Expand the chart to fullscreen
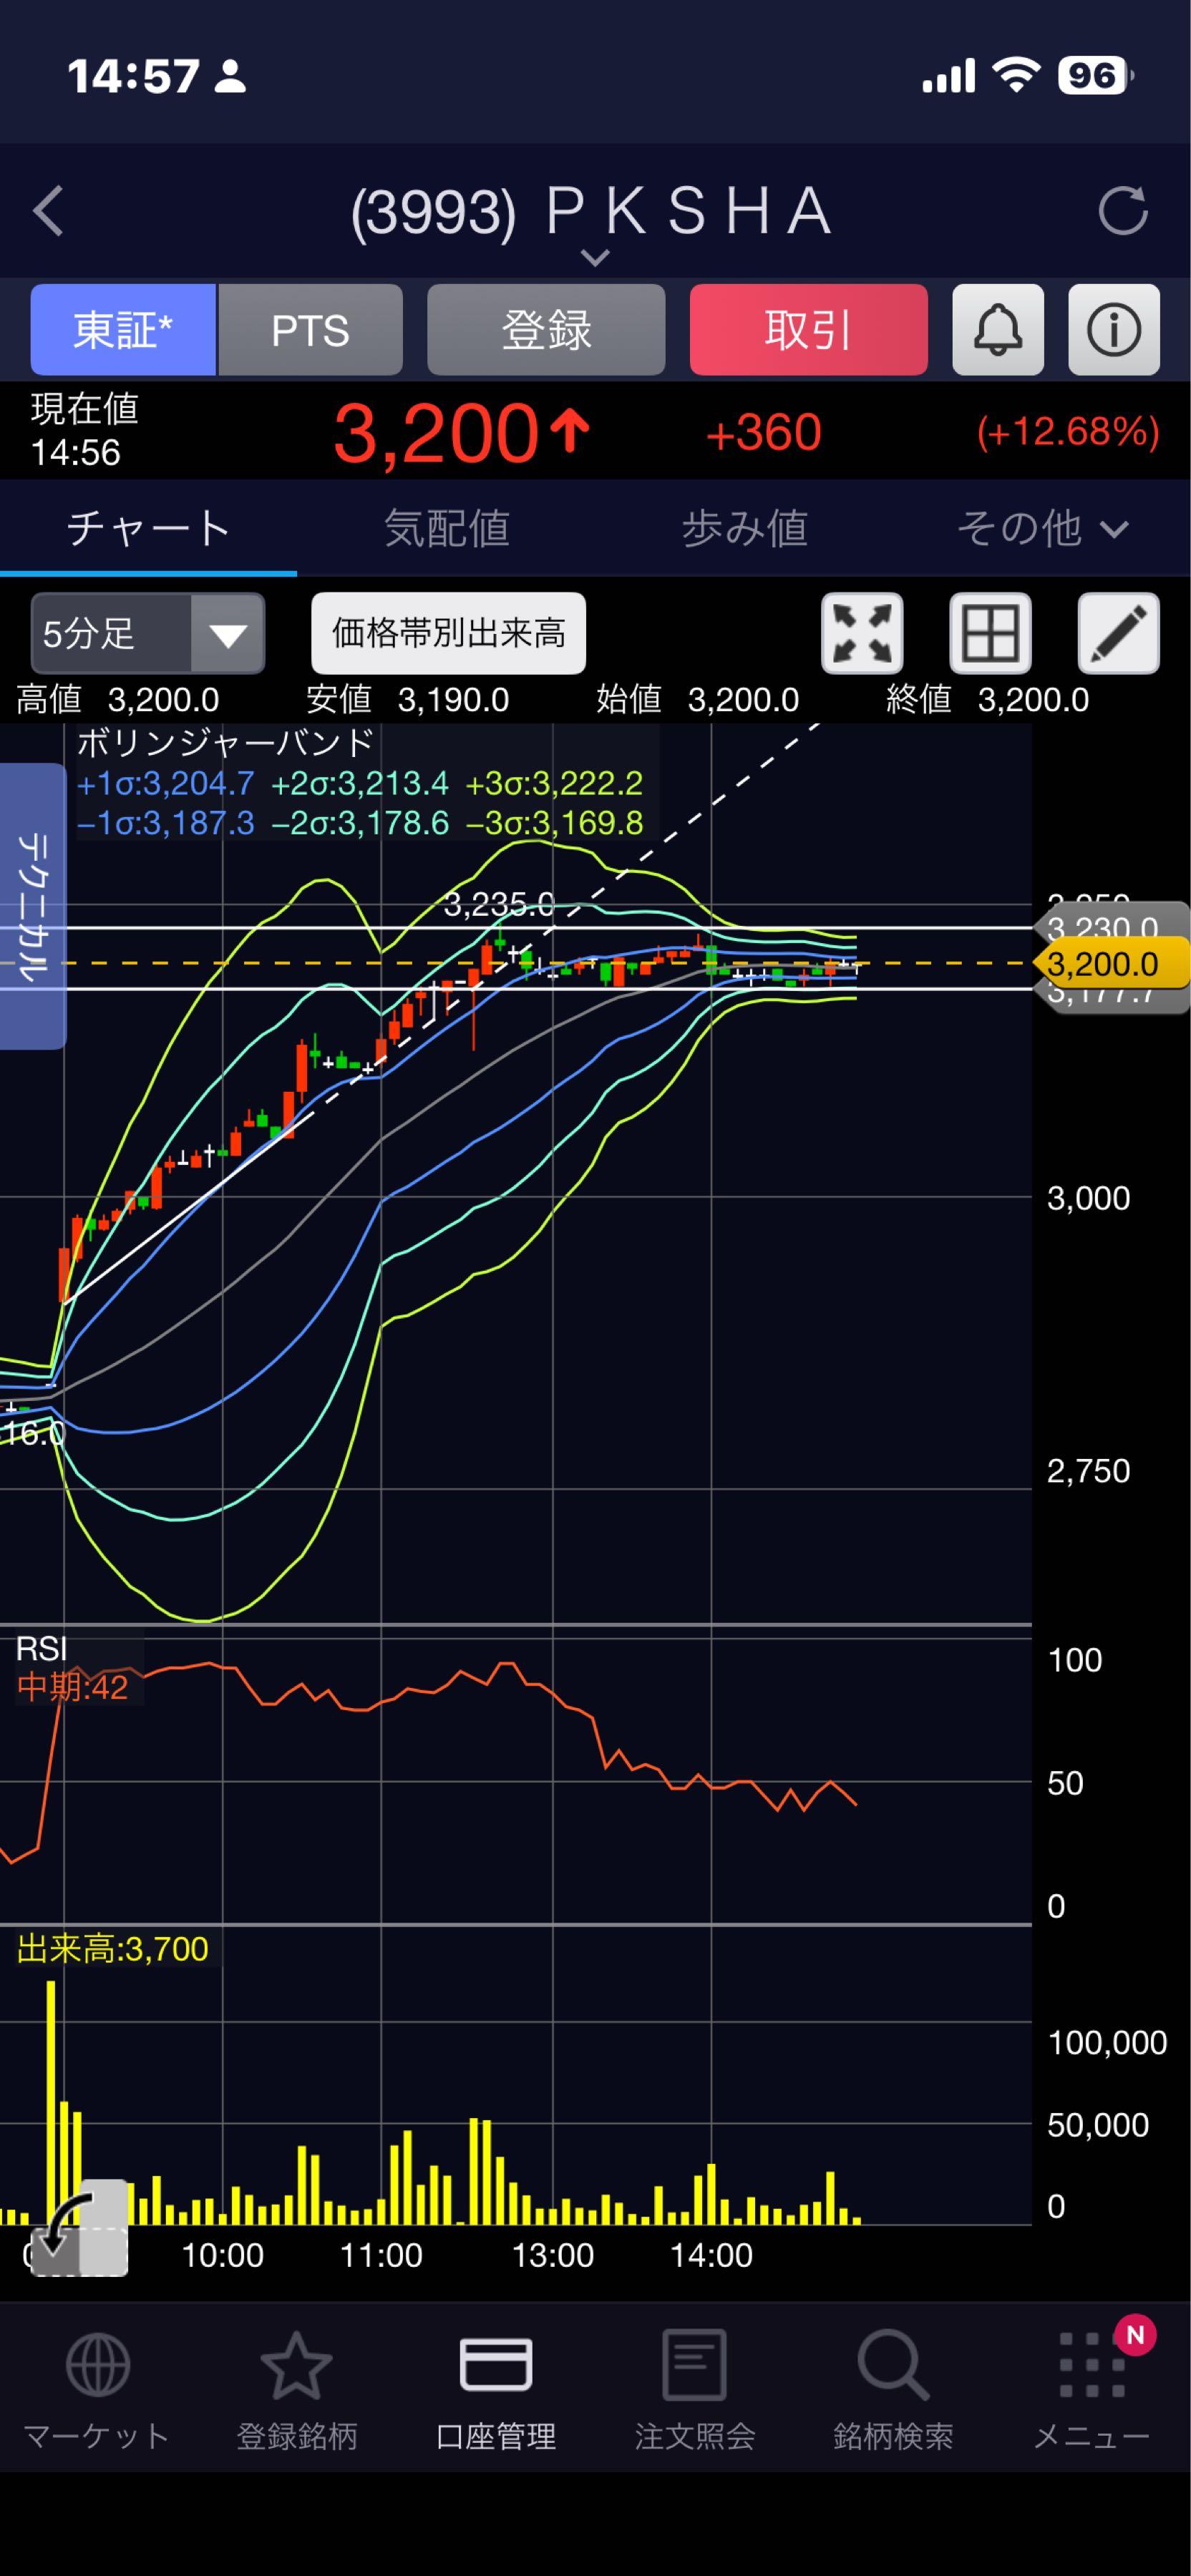This screenshot has height=2576, width=1191. pyautogui.click(x=862, y=634)
